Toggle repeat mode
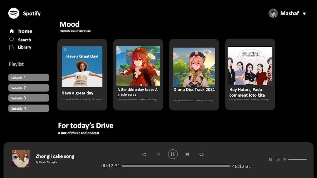 point(202,154)
